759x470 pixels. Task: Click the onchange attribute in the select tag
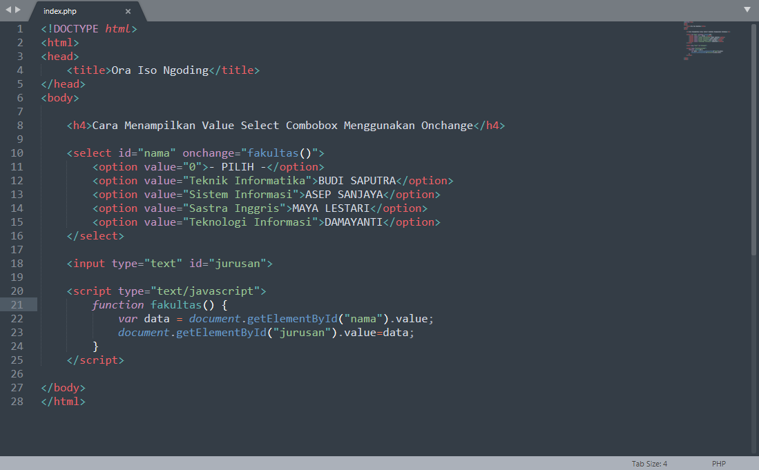[209, 153]
